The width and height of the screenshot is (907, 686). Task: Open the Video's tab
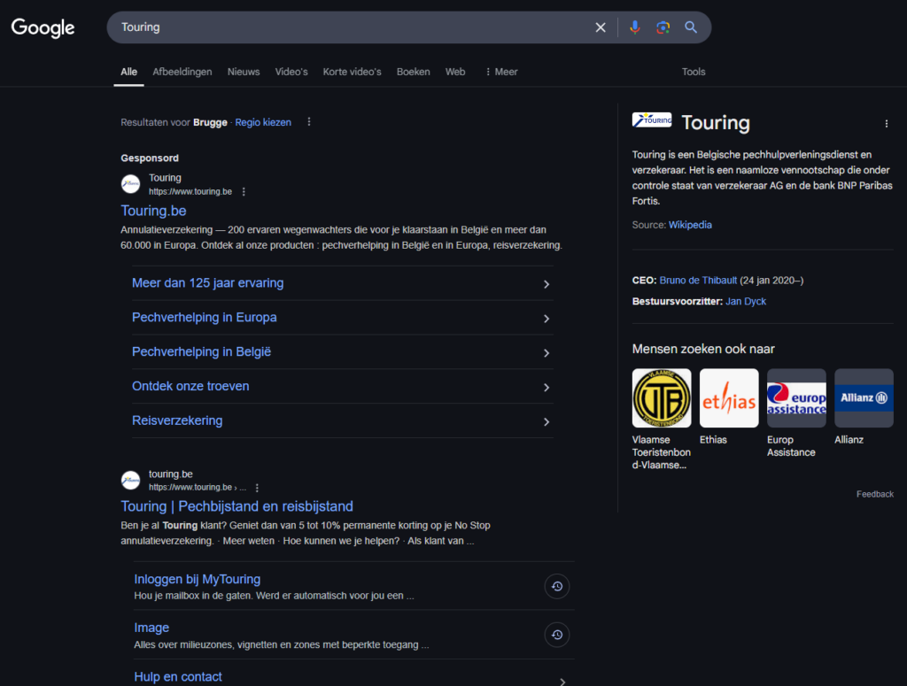(291, 72)
